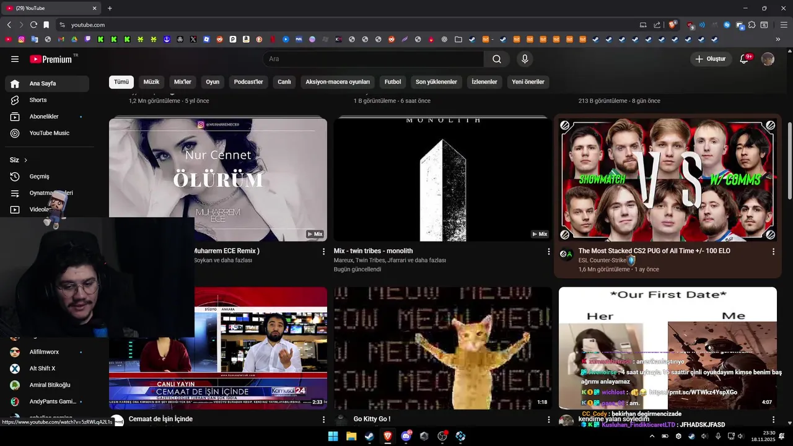Open Abonelikler in the sidebar

point(47,116)
